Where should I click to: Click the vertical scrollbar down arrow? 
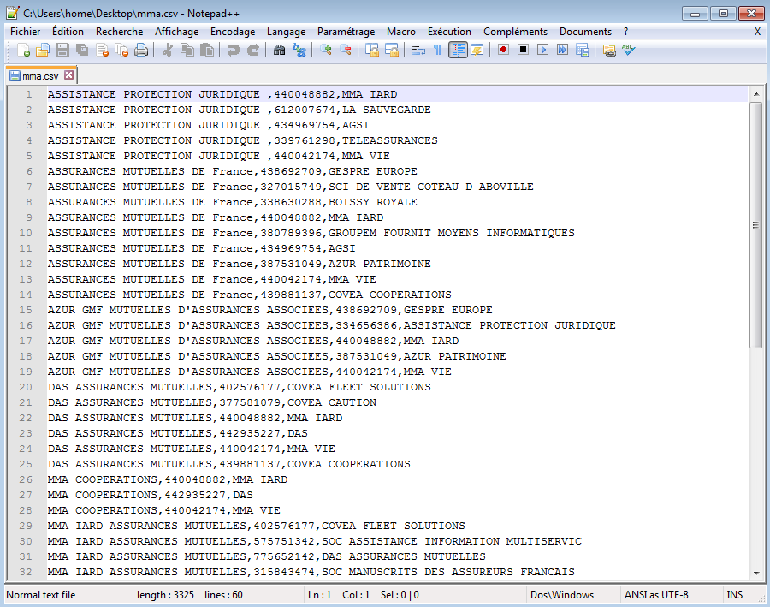point(756,573)
